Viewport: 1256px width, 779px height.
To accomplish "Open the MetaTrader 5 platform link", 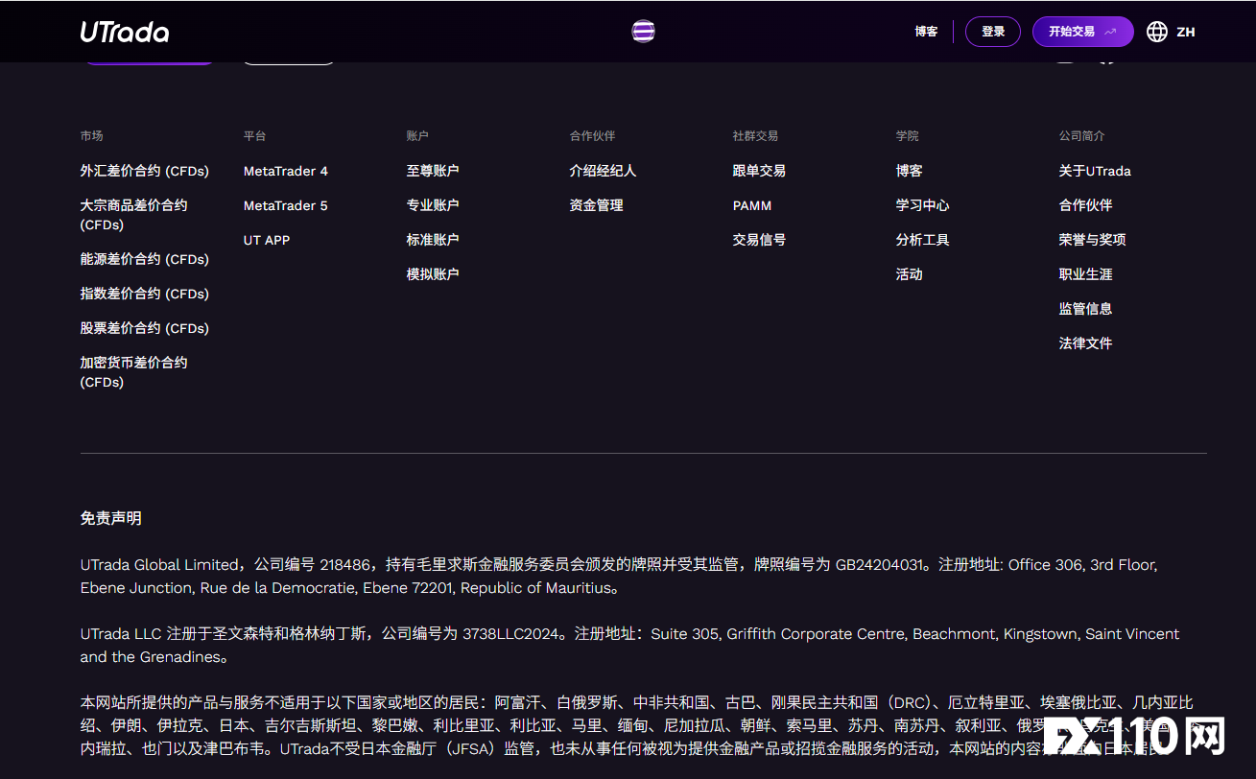I will (286, 205).
